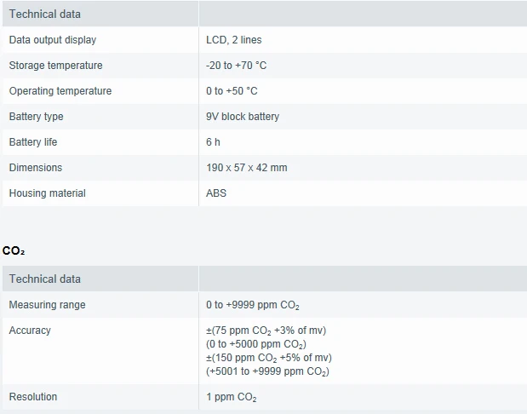The image size is (527, 414).
Task: Click the 9V block battery value
Action: coord(243,117)
